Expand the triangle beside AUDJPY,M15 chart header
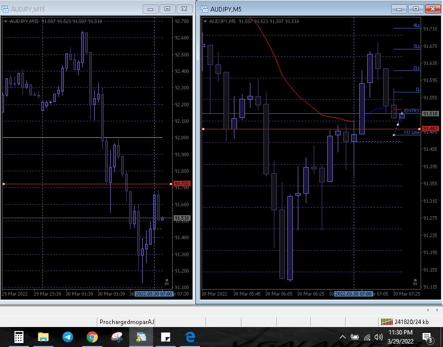 pos(5,21)
